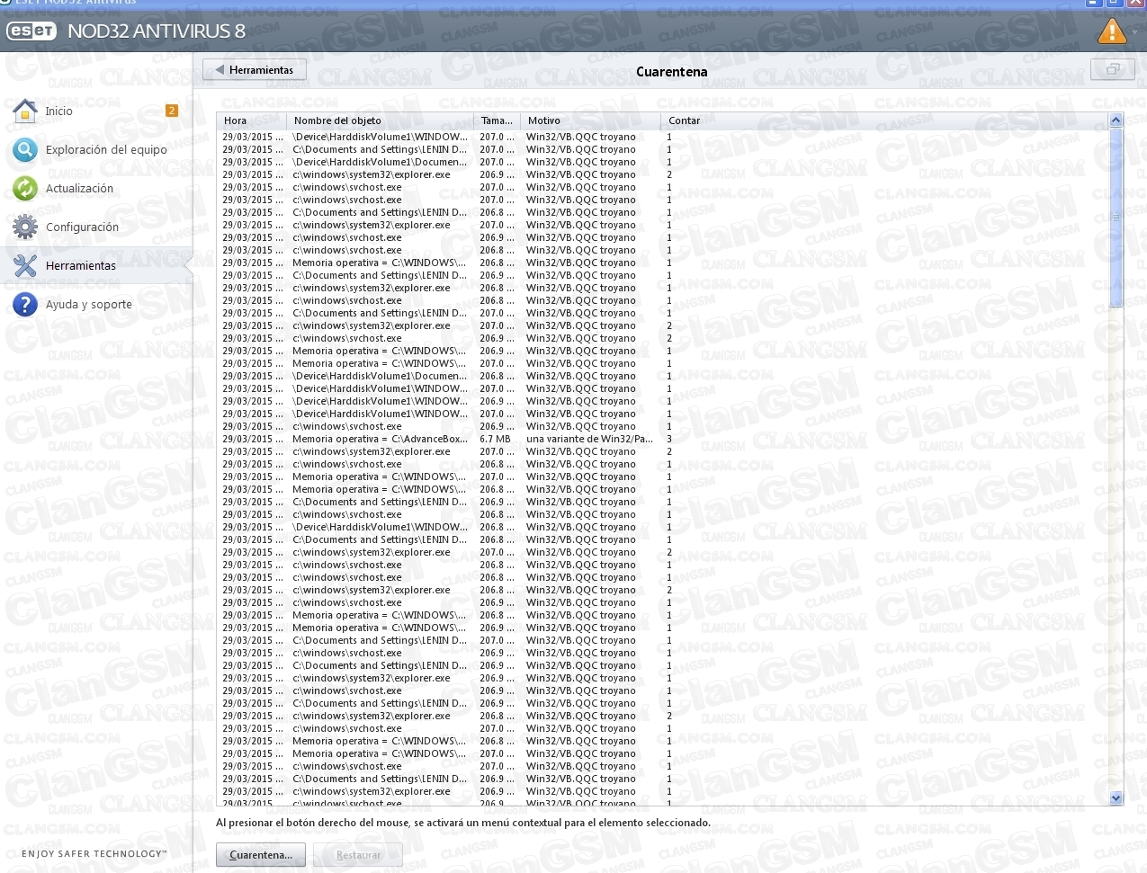
Task: Open quarantine in separate window icon
Action: [x=1113, y=69]
